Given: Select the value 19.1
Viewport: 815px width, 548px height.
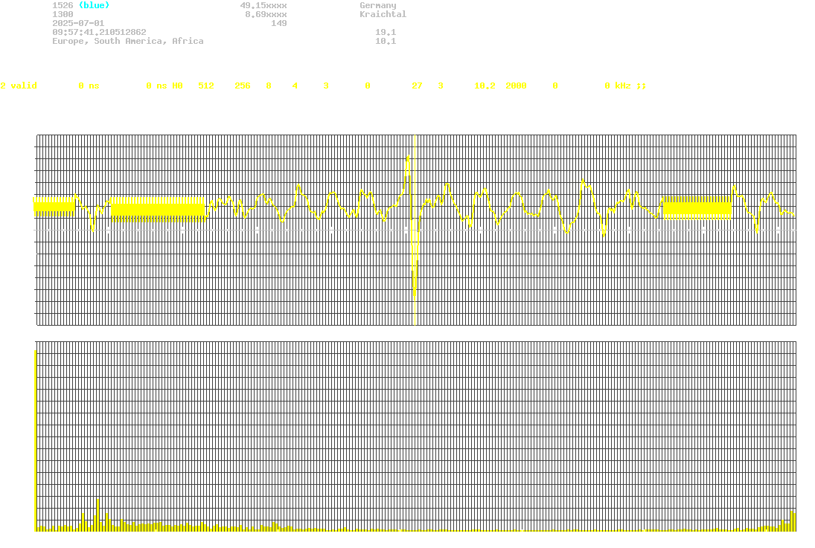Looking at the screenshot, I should tap(386, 32).
